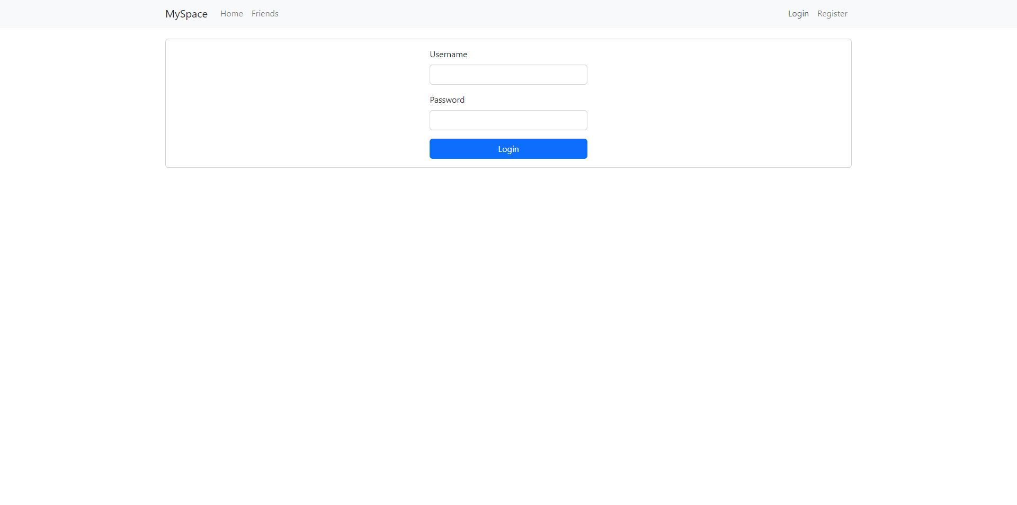Select the Username label text
1017x505 pixels.
pos(448,54)
